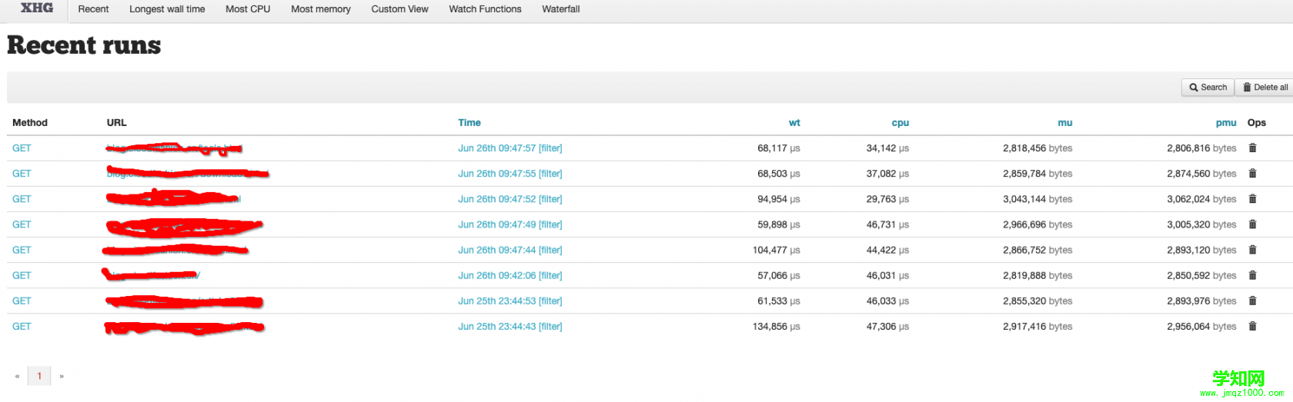Delete the run from Jun 26th 09:47:52
The image size is (1293, 402).
(x=1252, y=198)
